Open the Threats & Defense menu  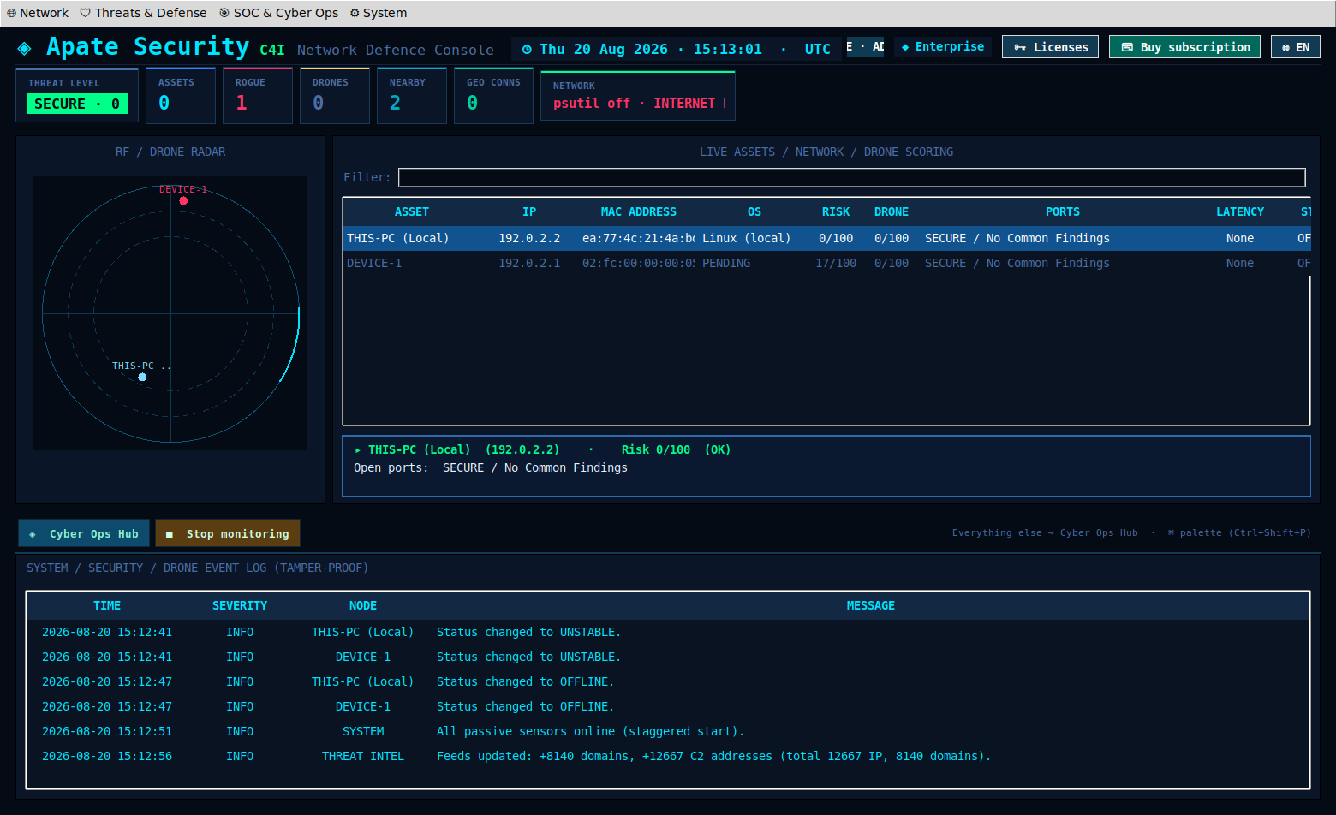pyautogui.click(x=143, y=13)
